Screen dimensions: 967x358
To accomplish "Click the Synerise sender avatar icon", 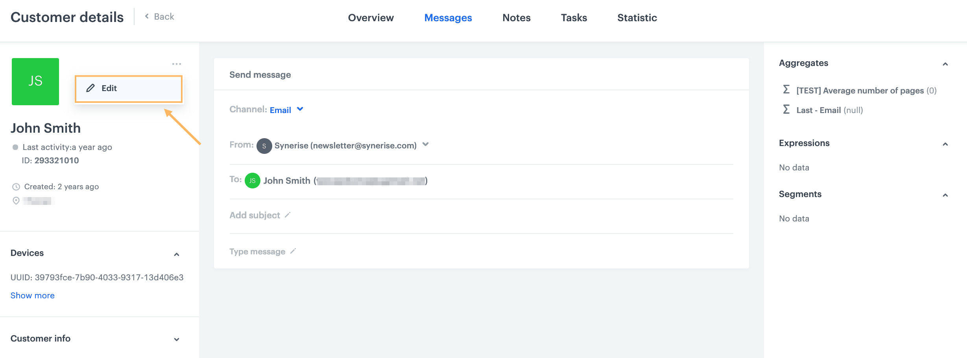I will pos(264,146).
